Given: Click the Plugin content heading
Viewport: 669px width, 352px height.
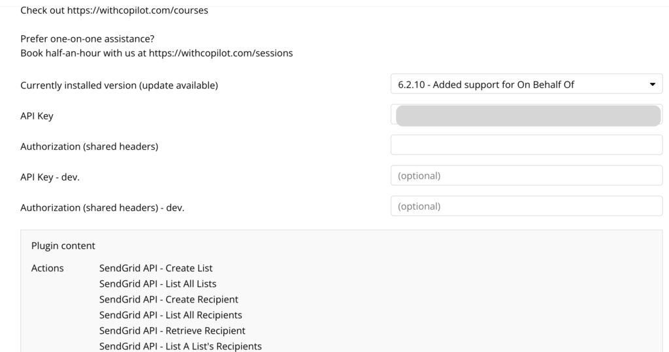Looking at the screenshot, I should 63,246.
